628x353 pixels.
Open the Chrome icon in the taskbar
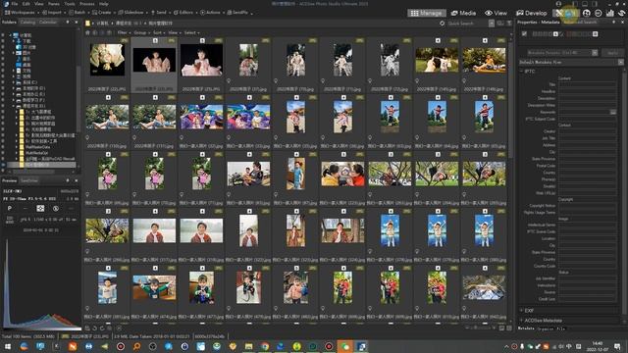265,346
